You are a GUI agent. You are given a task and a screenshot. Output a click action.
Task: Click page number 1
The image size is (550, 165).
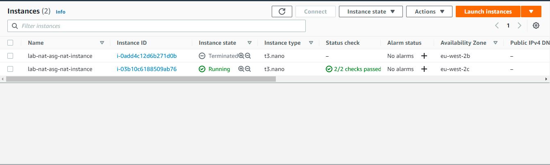click(x=508, y=26)
